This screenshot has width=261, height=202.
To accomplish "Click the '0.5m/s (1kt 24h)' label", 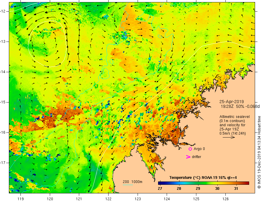I will (233, 133).
